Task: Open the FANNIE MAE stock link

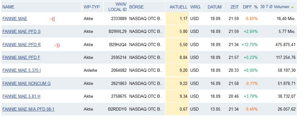Action: point(15,19)
